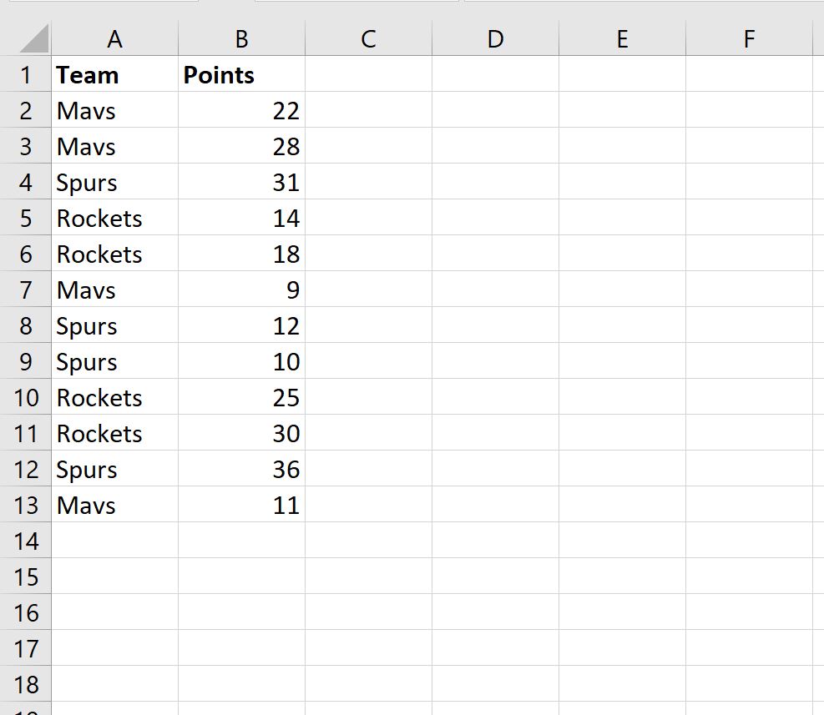Select column D header
The width and height of the screenshot is (824, 715).
click(496, 38)
